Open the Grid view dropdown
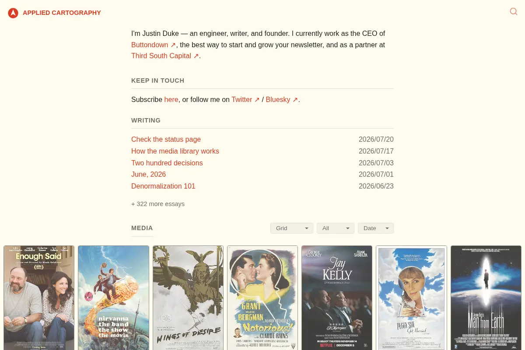Image resolution: width=525 pixels, height=350 pixels. [x=292, y=228]
